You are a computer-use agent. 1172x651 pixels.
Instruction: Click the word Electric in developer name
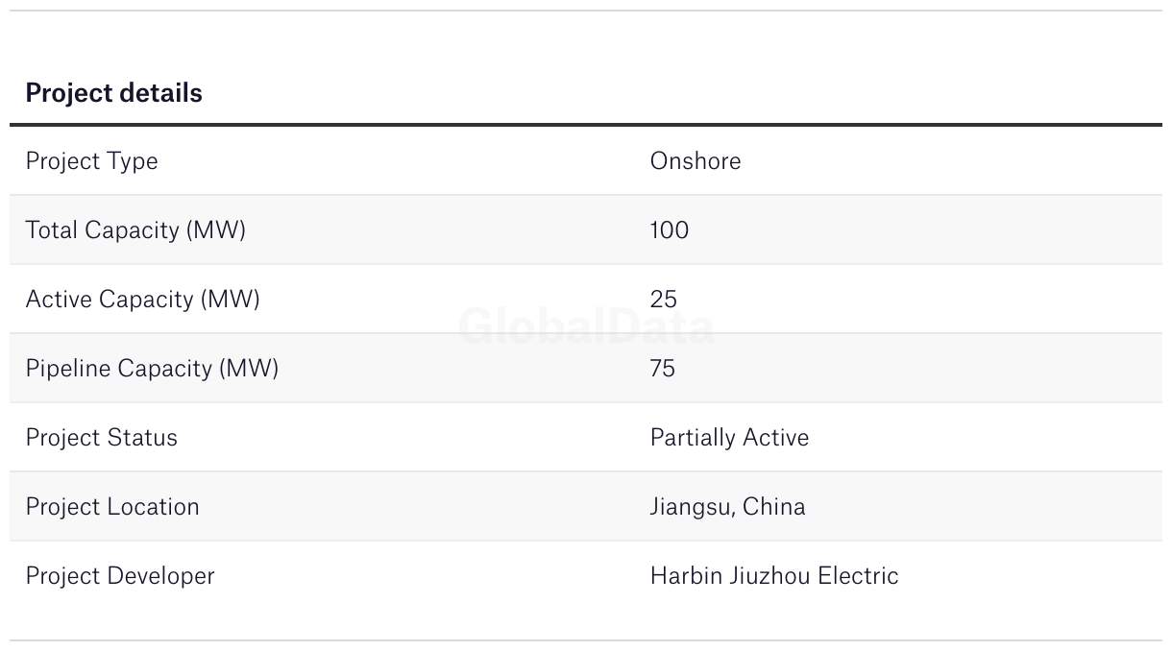(x=857, y=575)
